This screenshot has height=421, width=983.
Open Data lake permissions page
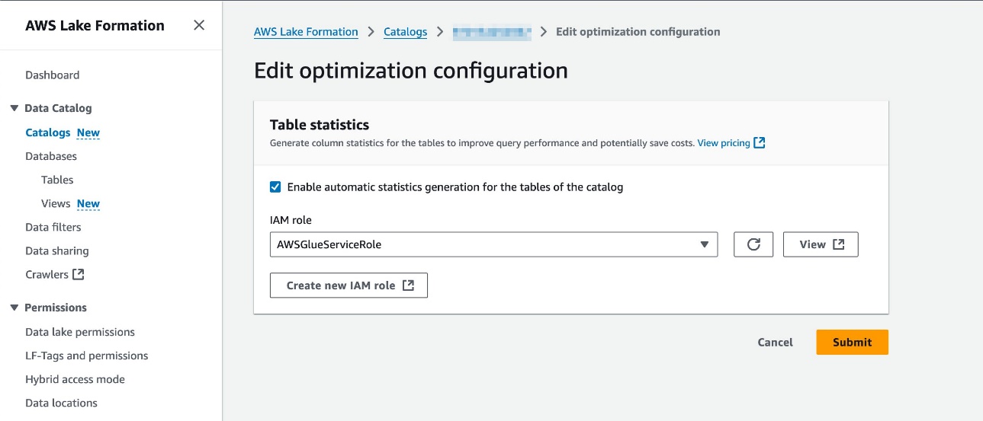[80, 332]
